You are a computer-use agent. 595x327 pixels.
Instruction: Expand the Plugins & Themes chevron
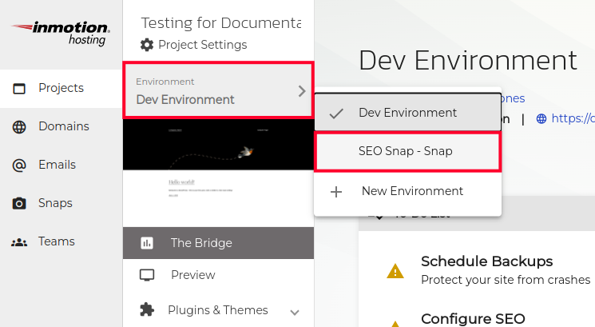[295, 311]
